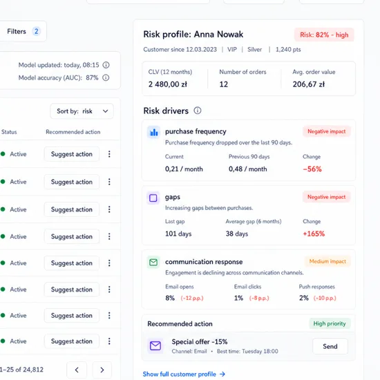This screenshot has height=380, width=380.
Task: Click Email opens 8% value
Action: point(170,298)
